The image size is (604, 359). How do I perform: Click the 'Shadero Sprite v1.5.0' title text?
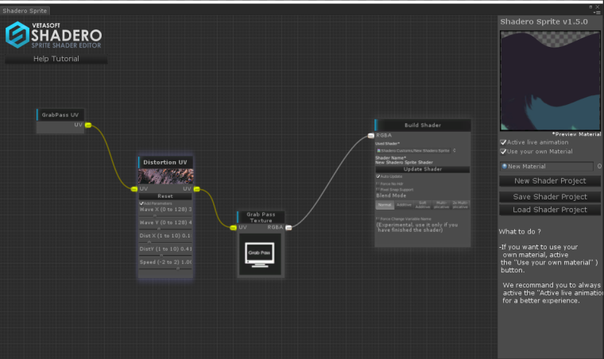[x=544, y=21]
